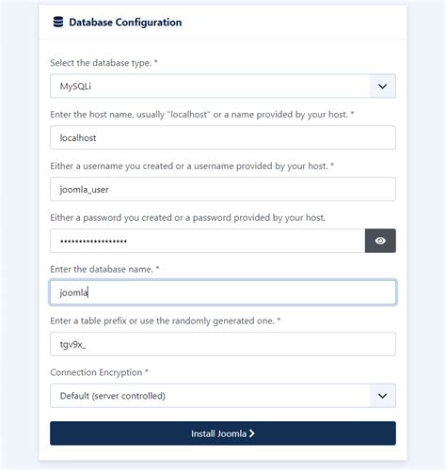The height and width of the screenshot is (470, 446).
Task: Click the 'Enter the database name' label
Action: click(104, 269)
